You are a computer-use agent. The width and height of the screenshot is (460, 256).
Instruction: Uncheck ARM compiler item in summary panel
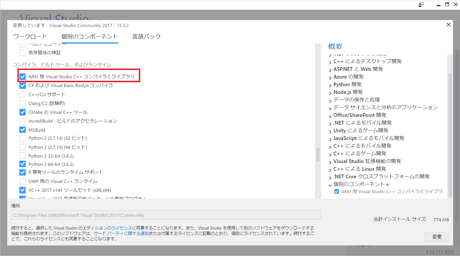(x=337, y=192)
